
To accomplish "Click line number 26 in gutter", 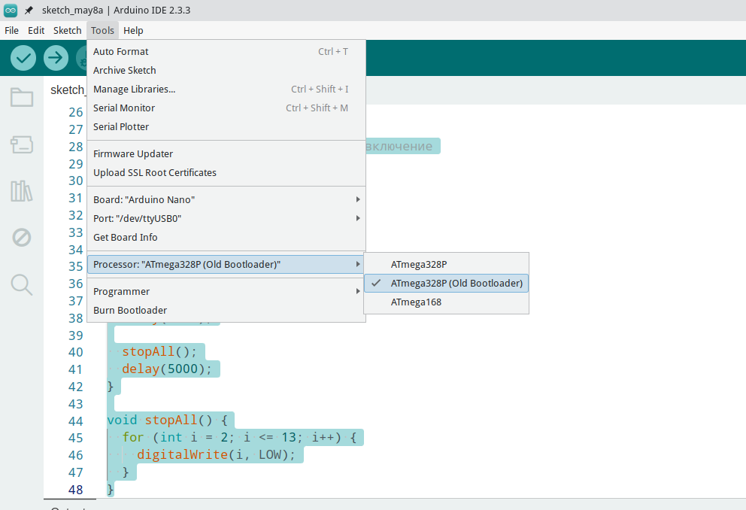I will point(76,112).
